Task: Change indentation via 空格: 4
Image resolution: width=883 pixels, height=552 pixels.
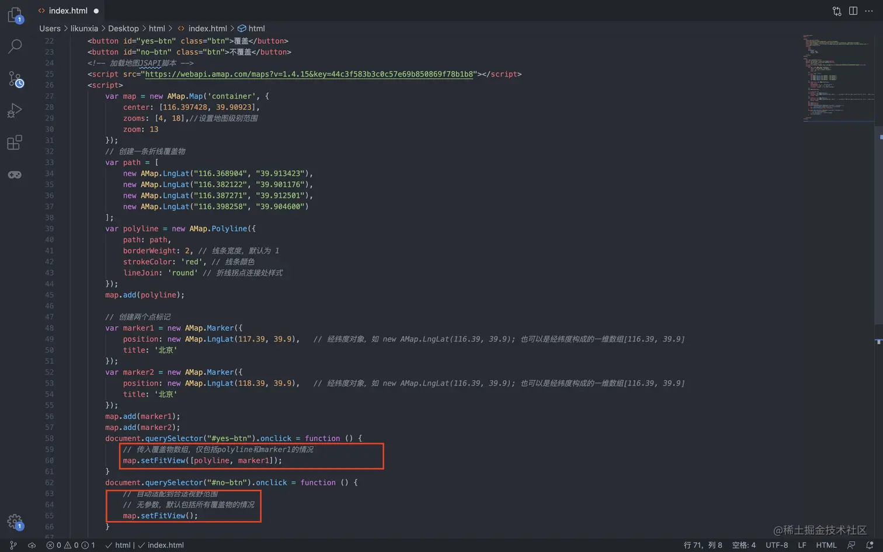Action: (743, 545)
